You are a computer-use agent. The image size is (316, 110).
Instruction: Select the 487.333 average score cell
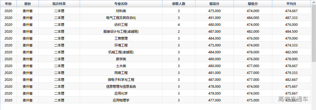(291, 18)
